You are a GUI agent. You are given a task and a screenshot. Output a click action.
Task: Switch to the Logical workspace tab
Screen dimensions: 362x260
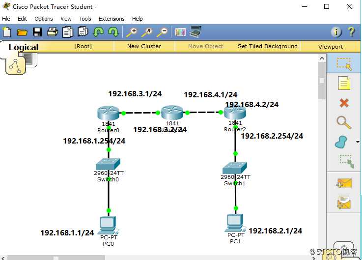pos(24,47)
